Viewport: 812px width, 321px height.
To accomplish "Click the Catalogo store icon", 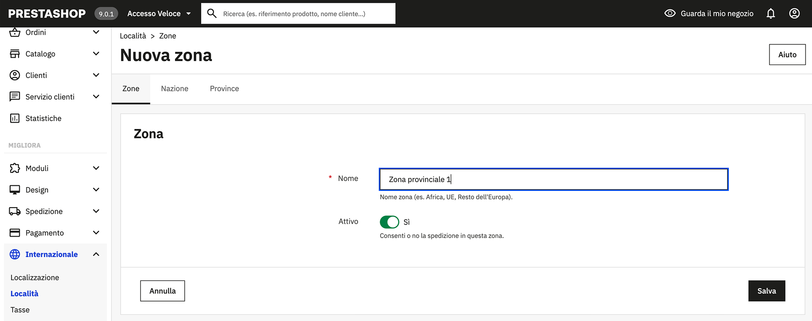I will (x=15, y=54).
